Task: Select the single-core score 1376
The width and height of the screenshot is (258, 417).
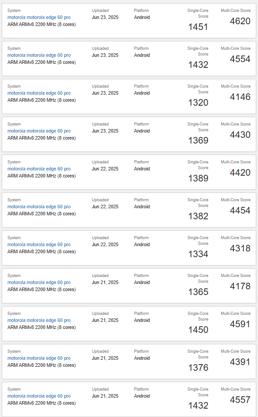Action: pos(198,368)
